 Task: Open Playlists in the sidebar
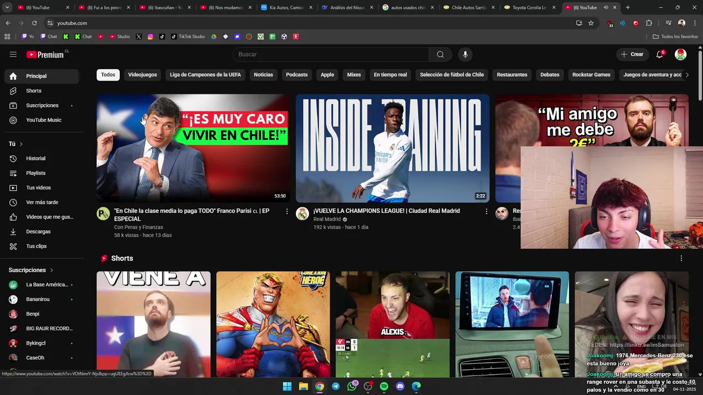click(42, 173)
